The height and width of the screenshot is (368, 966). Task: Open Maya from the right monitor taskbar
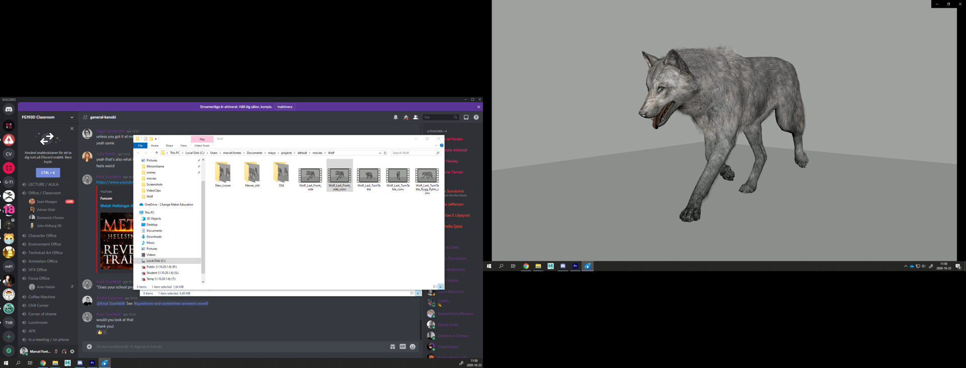(550, 266)
